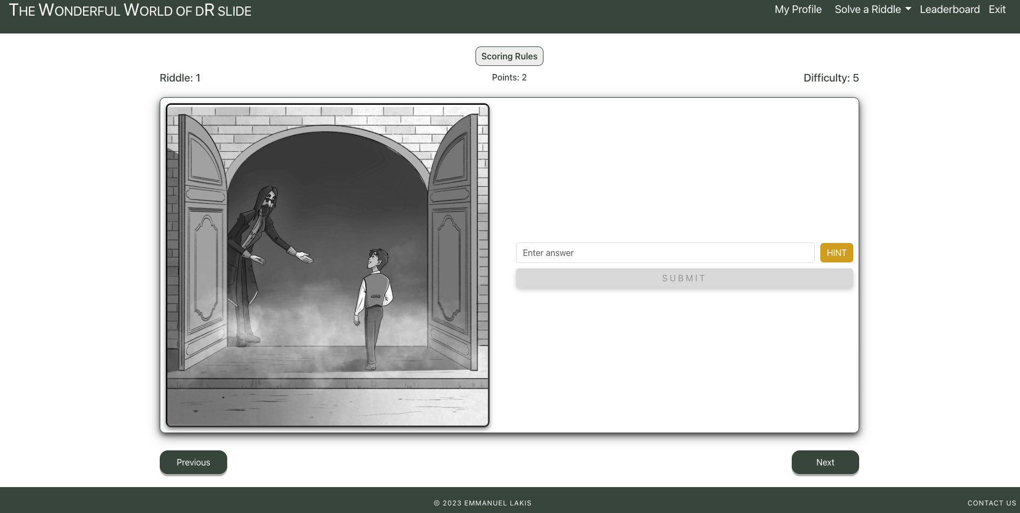Open the My Profile page
Viewport: 1020px width, 513px height.
798,9
